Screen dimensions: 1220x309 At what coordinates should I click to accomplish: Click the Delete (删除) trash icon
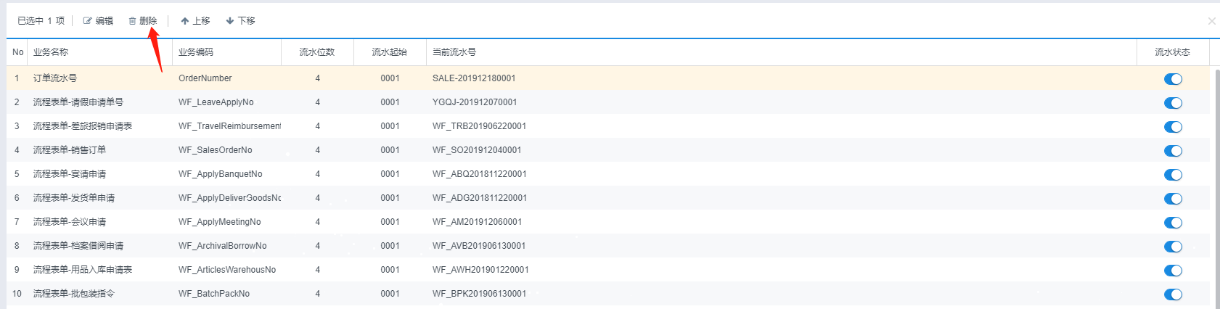tap(133, 21)
